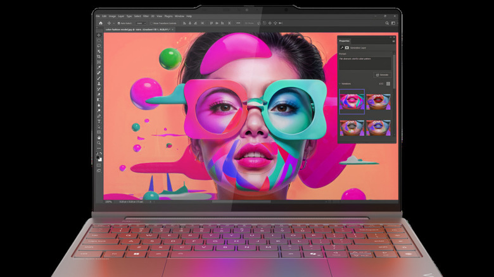Click the 100% zoom level field
494x277 pixels.
(108, 202)
